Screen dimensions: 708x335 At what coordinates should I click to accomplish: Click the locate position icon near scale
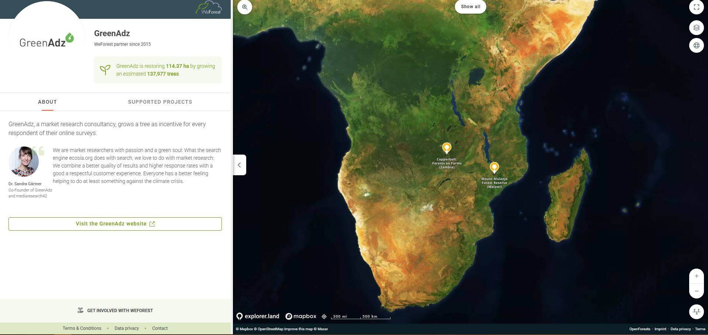324,317
